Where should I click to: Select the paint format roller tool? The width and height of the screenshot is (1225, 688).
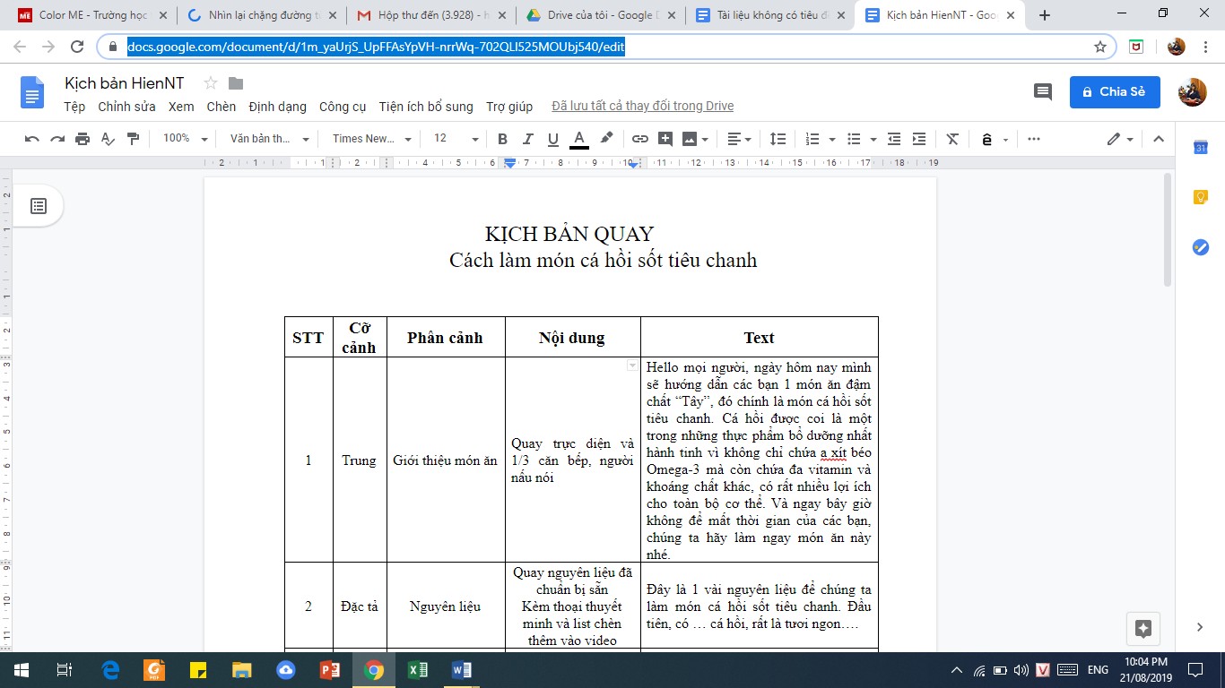click(x=133, y=139)
